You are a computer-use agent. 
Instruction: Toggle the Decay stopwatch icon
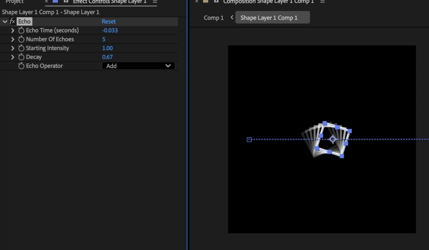tap(21, 57)
